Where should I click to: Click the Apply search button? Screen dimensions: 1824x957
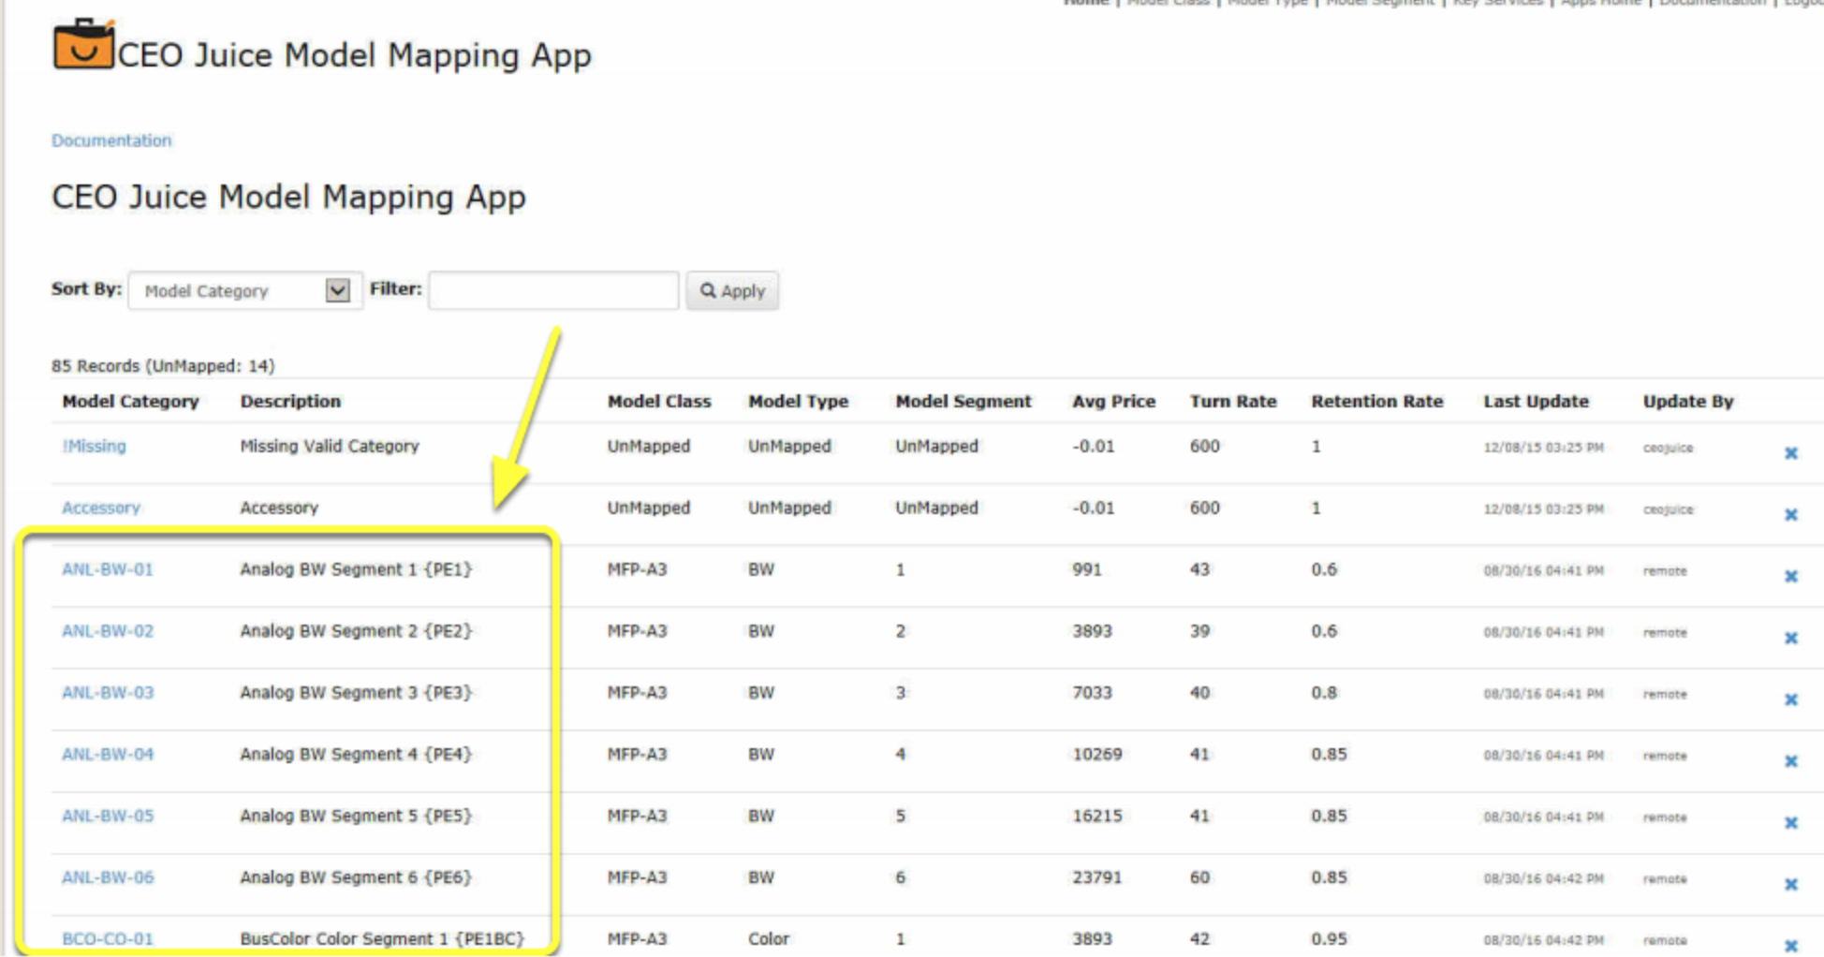732,290
